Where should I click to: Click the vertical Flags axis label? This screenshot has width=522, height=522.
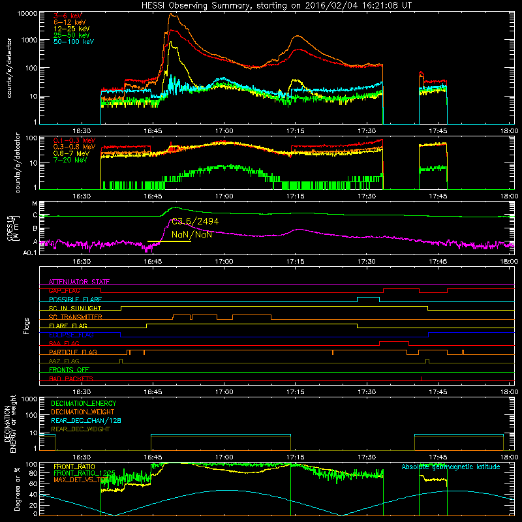click(27, 326)
